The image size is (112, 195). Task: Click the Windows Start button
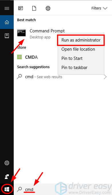tap(7, 189)
